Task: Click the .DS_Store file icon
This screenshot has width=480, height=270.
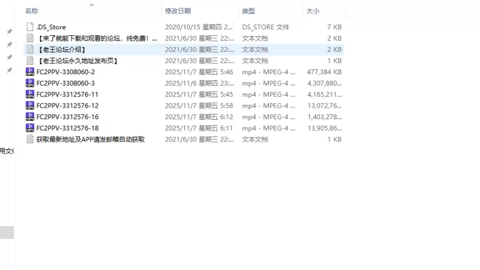Action: coord(29,27)
